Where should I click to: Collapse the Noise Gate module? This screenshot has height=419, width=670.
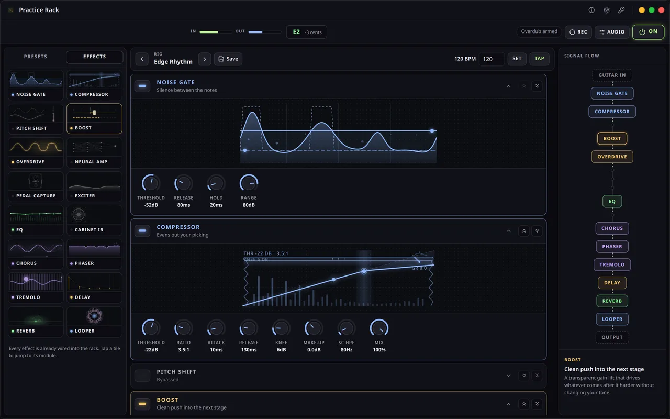point(508,86)
